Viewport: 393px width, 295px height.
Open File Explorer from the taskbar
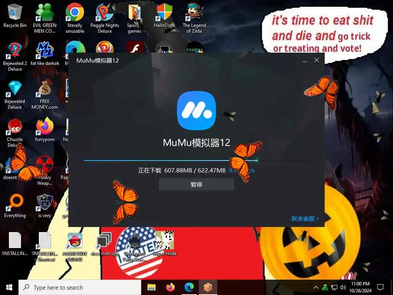151,287
